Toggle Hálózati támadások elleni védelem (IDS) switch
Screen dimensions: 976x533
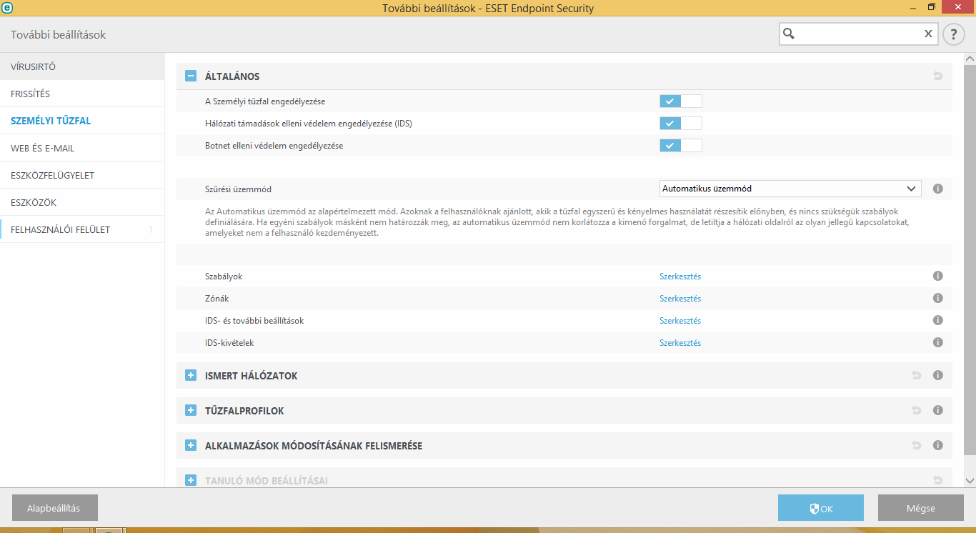click(x=681, y=124)
